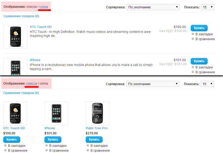Click list-view HTC Touch HD "В сравнение" icon
This screenshot has width=223, height=153.
click(x=193, y=39)
